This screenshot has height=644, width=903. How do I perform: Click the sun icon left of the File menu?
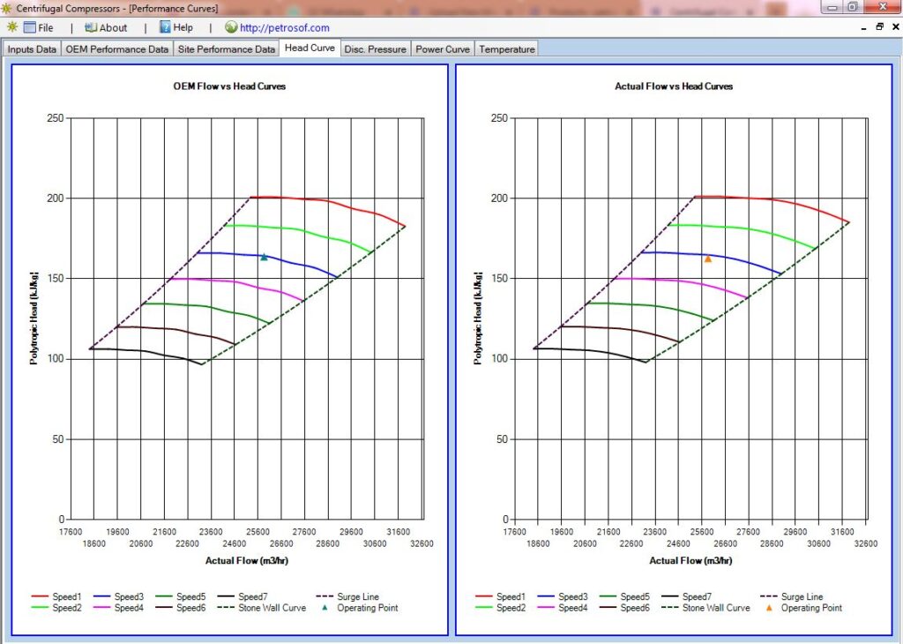tap(11, 27)
